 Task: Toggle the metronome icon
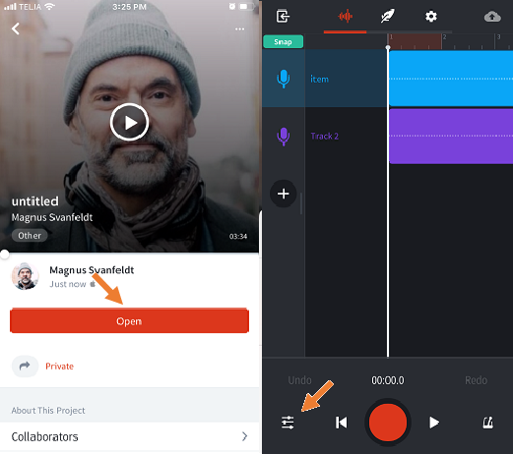[x=487, y=423]
